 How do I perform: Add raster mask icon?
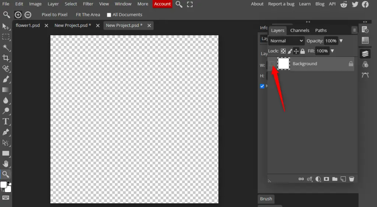[326, 179]
